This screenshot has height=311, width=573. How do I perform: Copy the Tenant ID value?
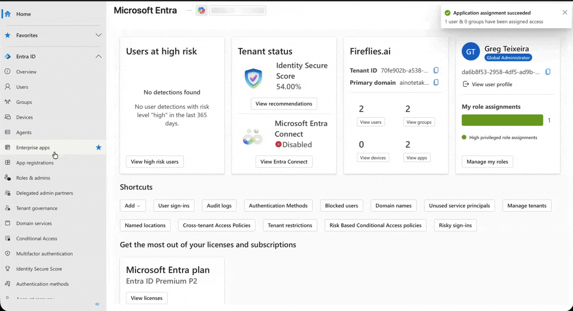coord(436,70)
